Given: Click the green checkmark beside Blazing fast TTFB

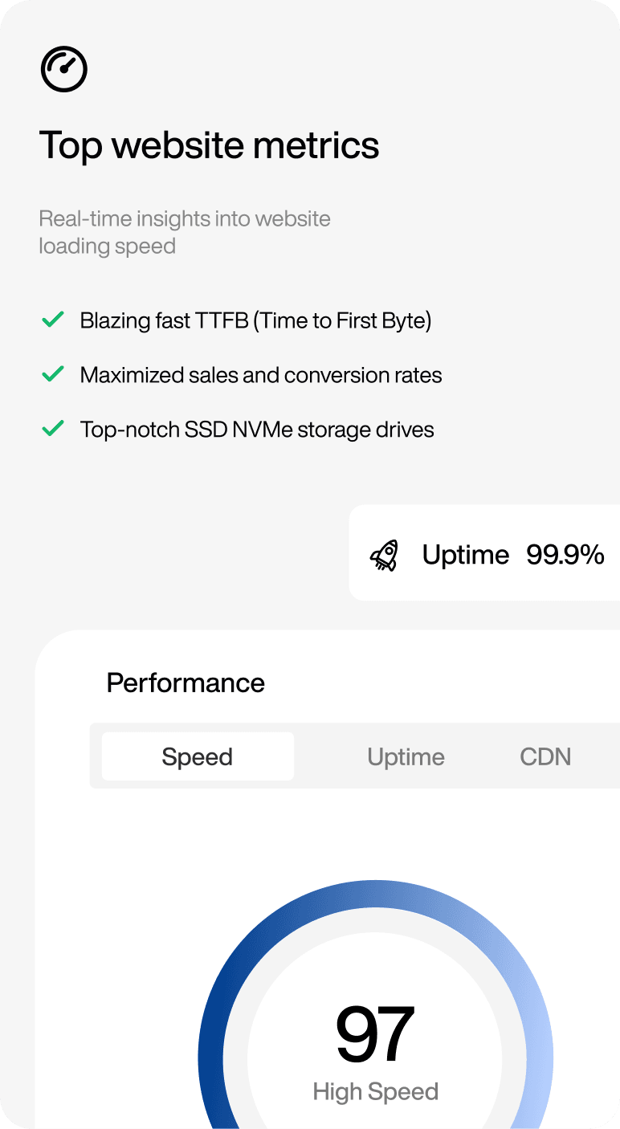Looking at the screenshot, I should coord(53,320).
